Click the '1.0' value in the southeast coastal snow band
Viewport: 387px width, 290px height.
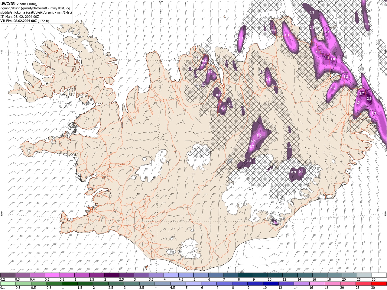pos(374,113)
